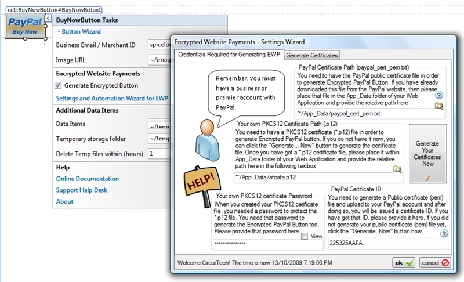464x282 pixels.
Task: Click the PayPal Buy Now button control
Action: click(x=24, y=27)
